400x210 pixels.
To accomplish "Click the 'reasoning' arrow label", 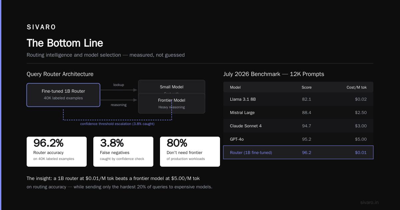I will tap(119, 105).
